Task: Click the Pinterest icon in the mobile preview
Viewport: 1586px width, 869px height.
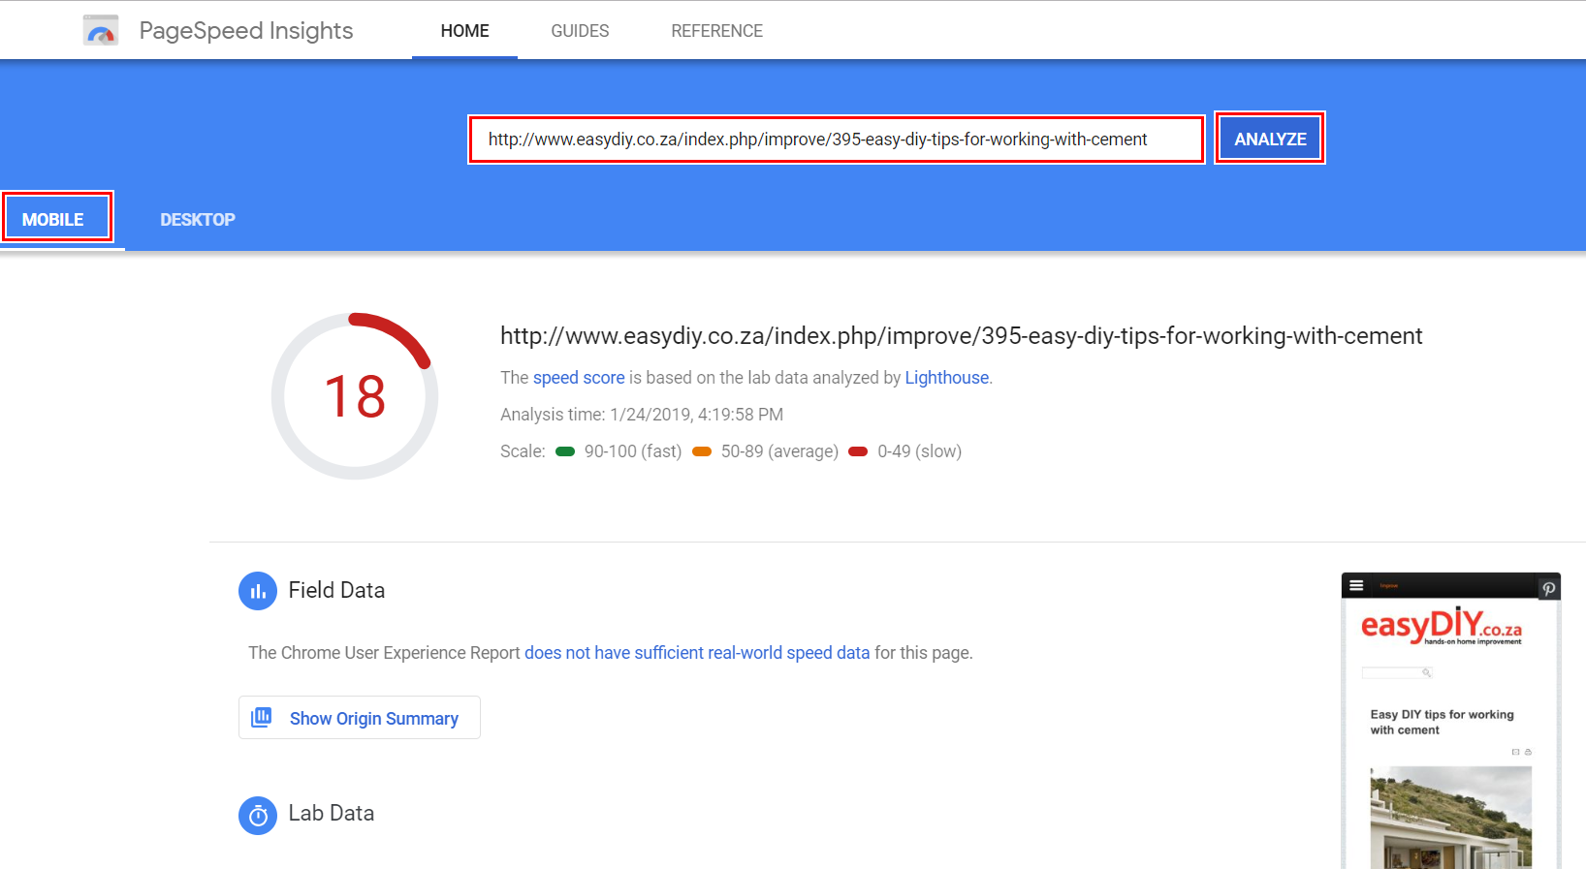Action: [1548, 588]
